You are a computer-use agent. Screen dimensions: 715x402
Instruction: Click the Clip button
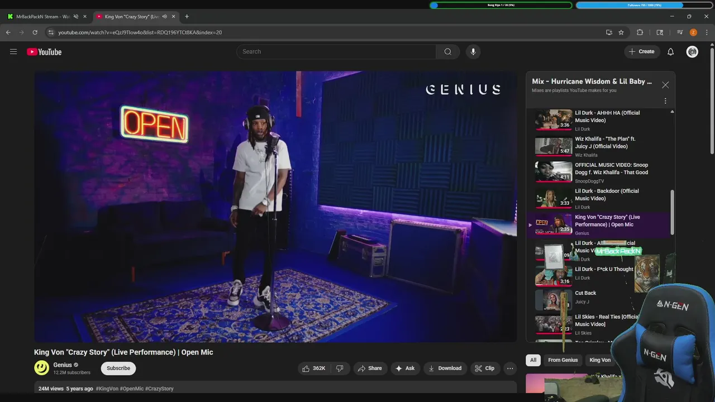click(x=485, y=368)
